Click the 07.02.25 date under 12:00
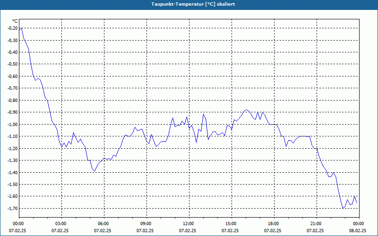Screen dimensions: 378x236 pyautogui.click(x=188, y=230)
